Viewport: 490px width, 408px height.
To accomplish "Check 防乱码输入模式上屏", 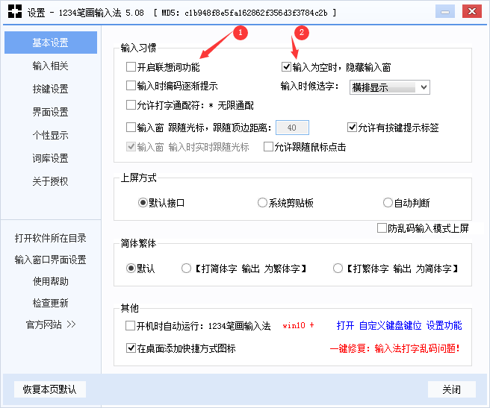I will pyautogui.click(x=382, y=228).
